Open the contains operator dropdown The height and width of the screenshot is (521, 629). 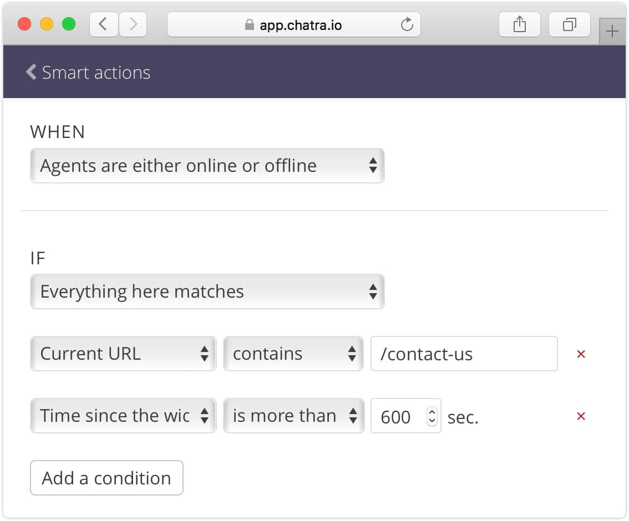click(x=293, y=354)
